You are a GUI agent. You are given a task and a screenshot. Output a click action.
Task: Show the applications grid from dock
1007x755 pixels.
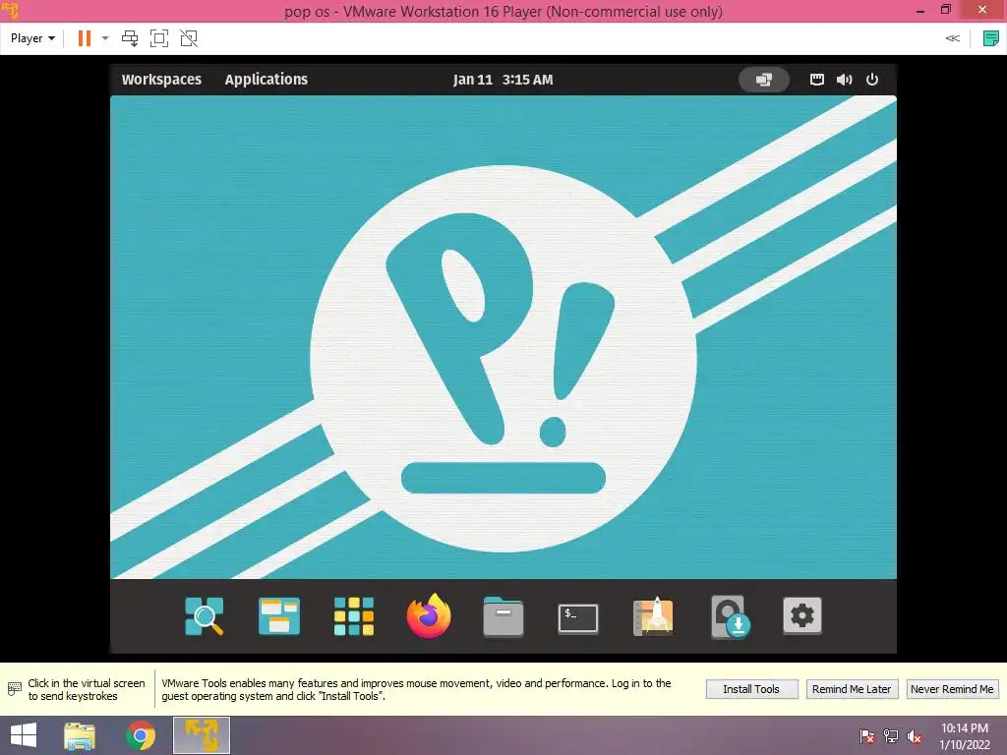point(354,616)
